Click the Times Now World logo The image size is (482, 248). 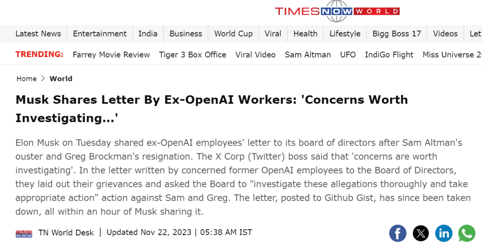(x=337, y=11)
